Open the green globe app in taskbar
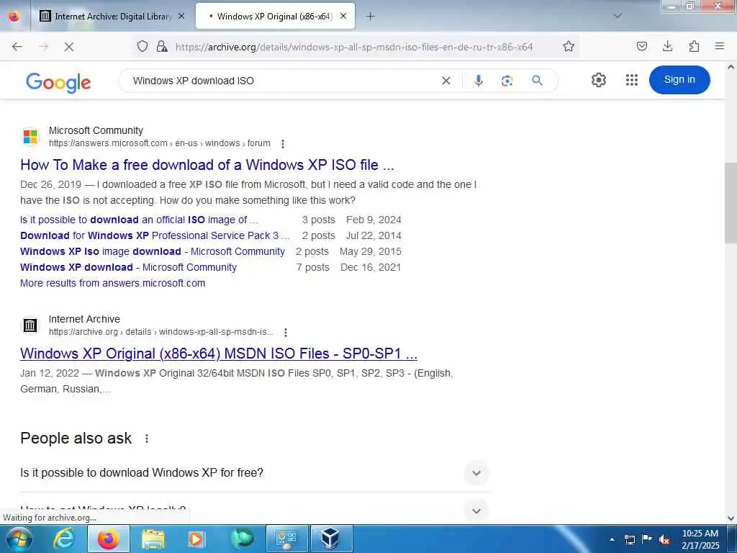The width and height of the screenshot is (737, 553). click(242, 539)
